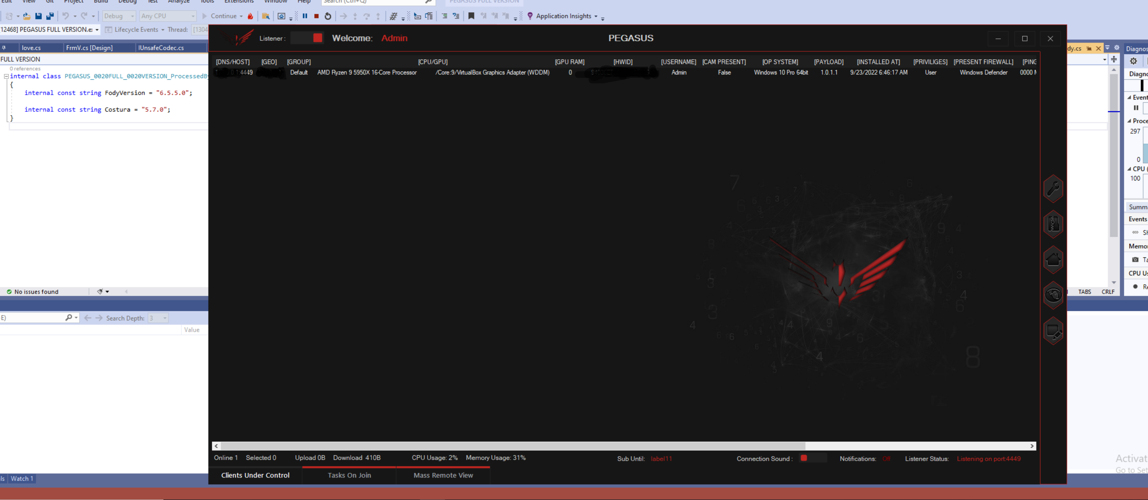Open the wrench settings icon in PEGASUS sidebar
The image size is (1148, 500).
(1053, 188)
